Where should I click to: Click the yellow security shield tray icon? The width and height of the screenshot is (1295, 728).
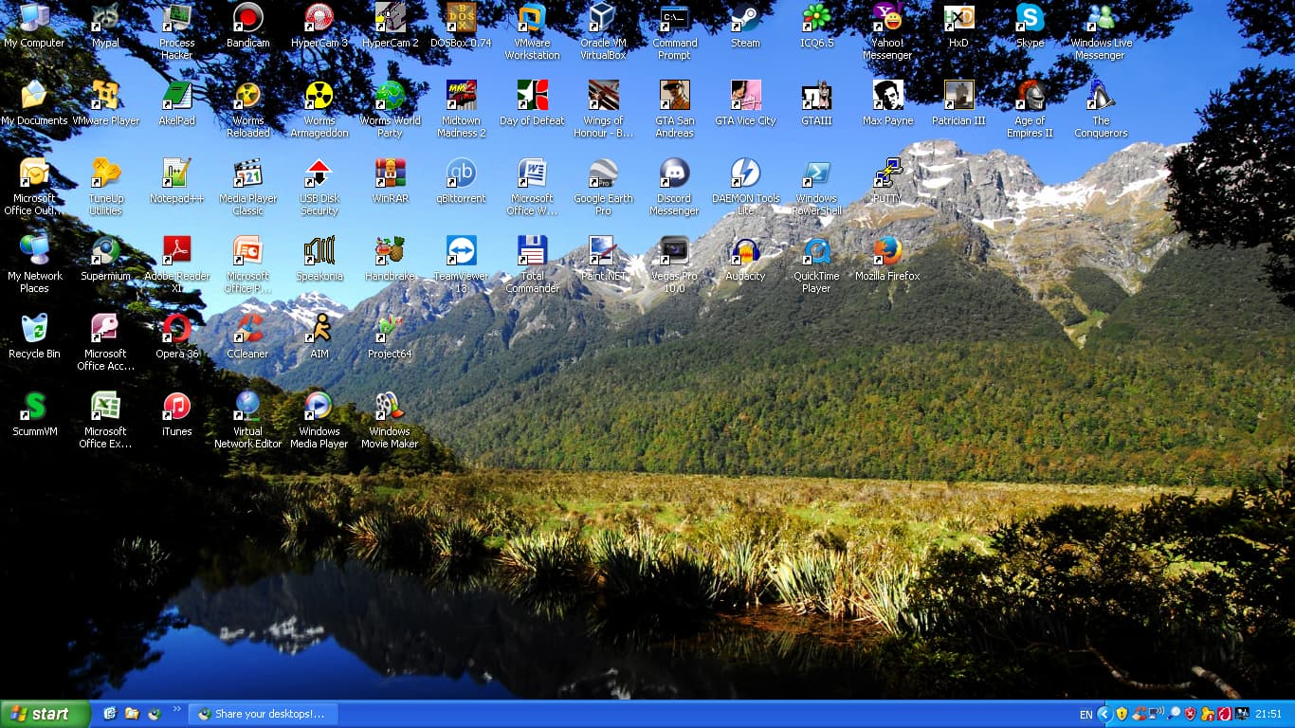coord(1122,714)
